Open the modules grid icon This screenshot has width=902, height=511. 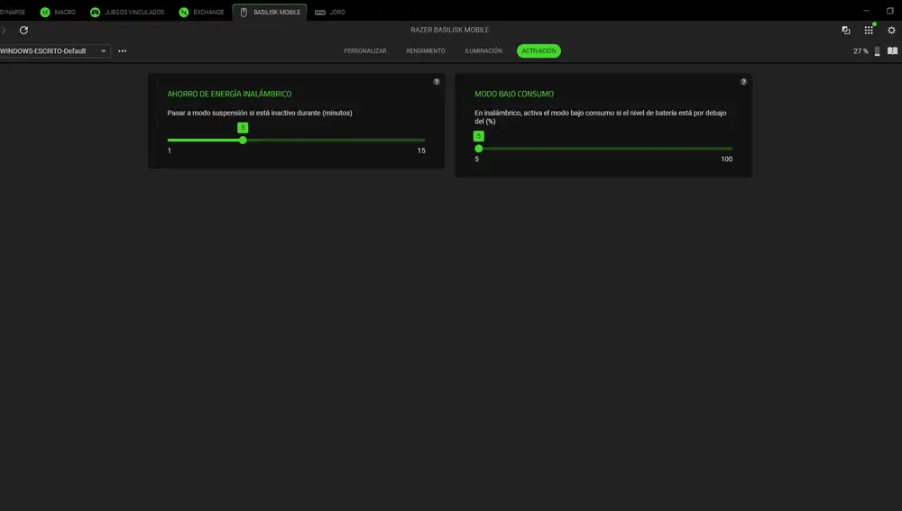(x=869, y=30)
